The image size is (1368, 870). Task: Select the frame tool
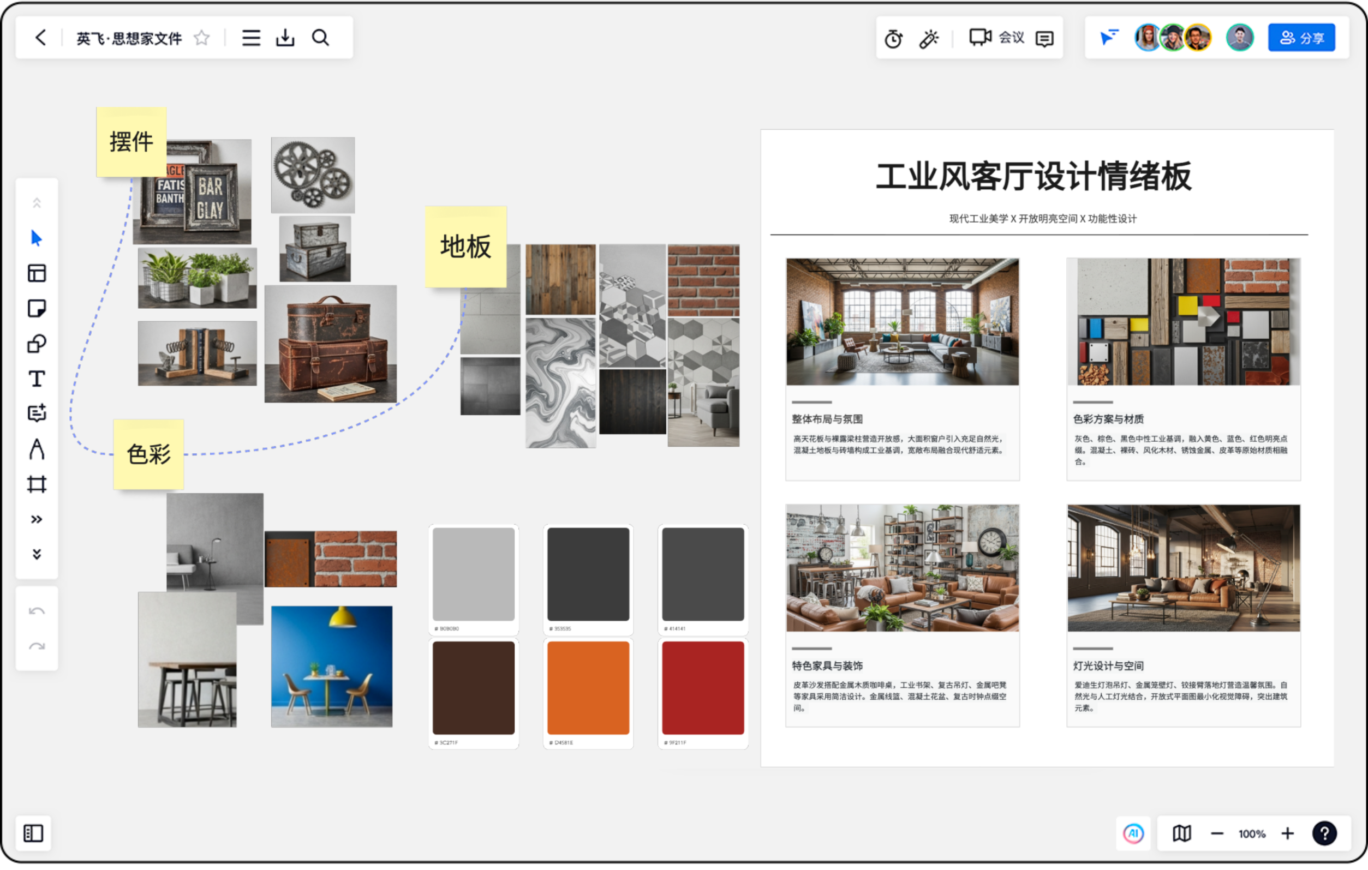[37, 484]
